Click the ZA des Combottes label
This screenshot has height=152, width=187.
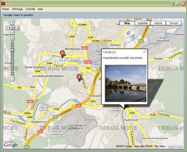pyautogui.click(x=116, y=109)
